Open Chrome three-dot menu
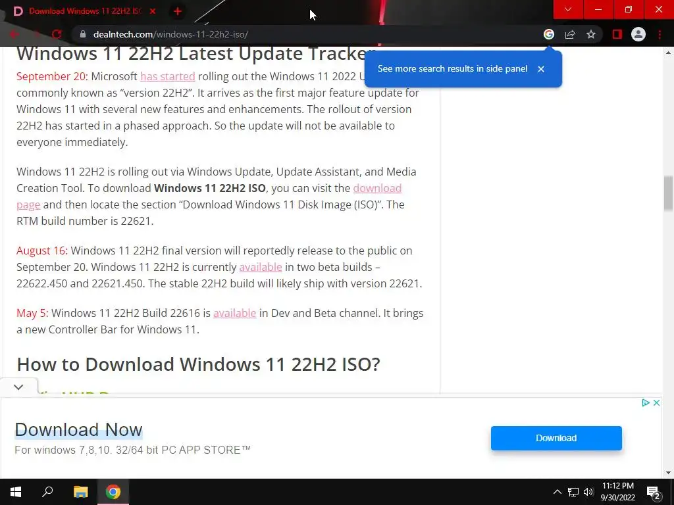This screenshot has width=674, height=505. point(660,34)
